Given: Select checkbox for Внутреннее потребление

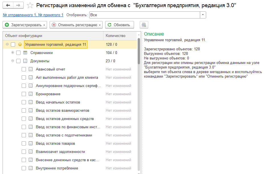Looking at the screenshot, I should (24, 168).
